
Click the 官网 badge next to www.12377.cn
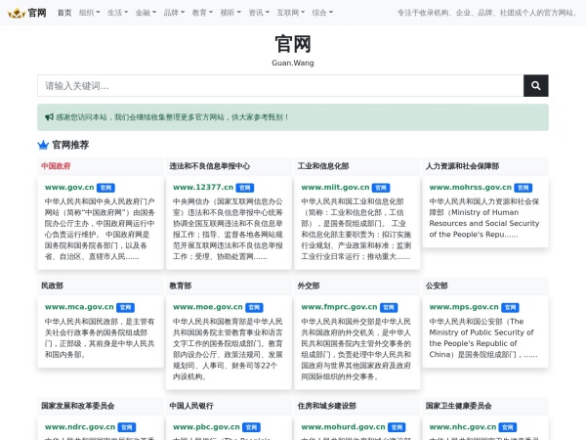[245, 188]
